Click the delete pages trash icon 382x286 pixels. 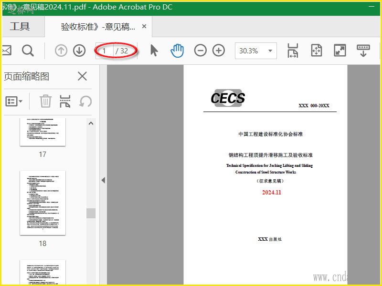[45, 101]
